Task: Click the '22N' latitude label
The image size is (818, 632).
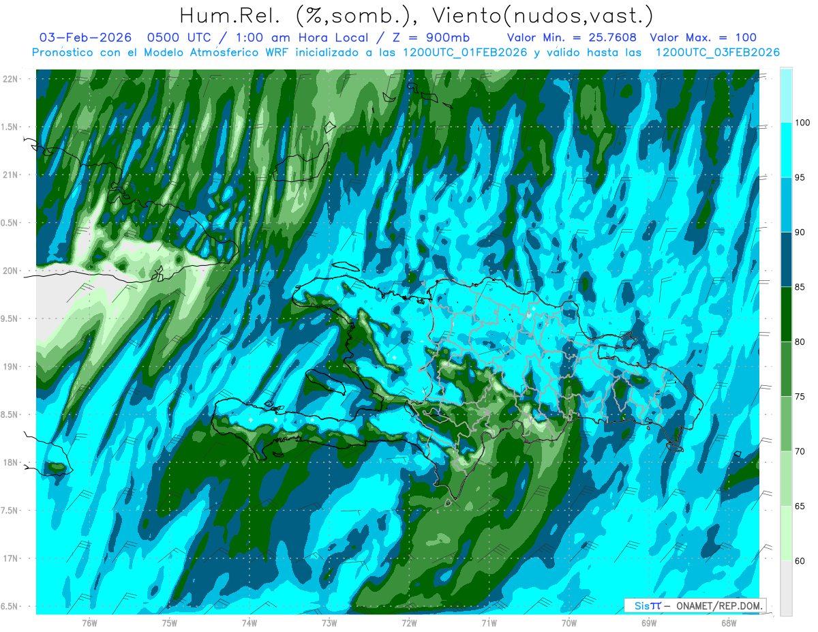Action: point(11,79)
